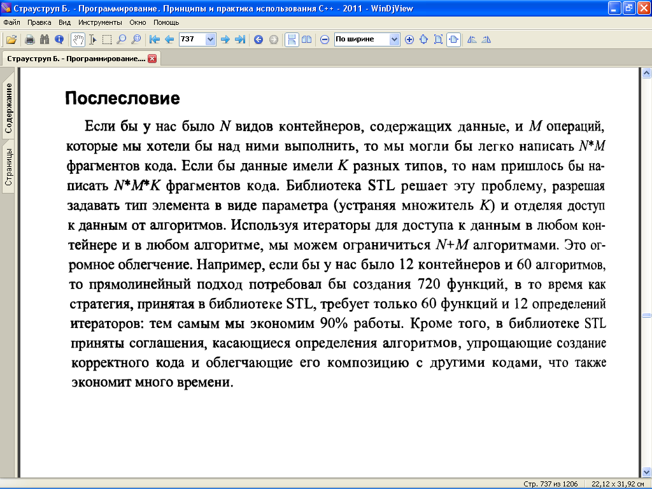This screenshot has width=652, height=489.
Task: Toggle the hand drag tool
Action: [78, 39]
